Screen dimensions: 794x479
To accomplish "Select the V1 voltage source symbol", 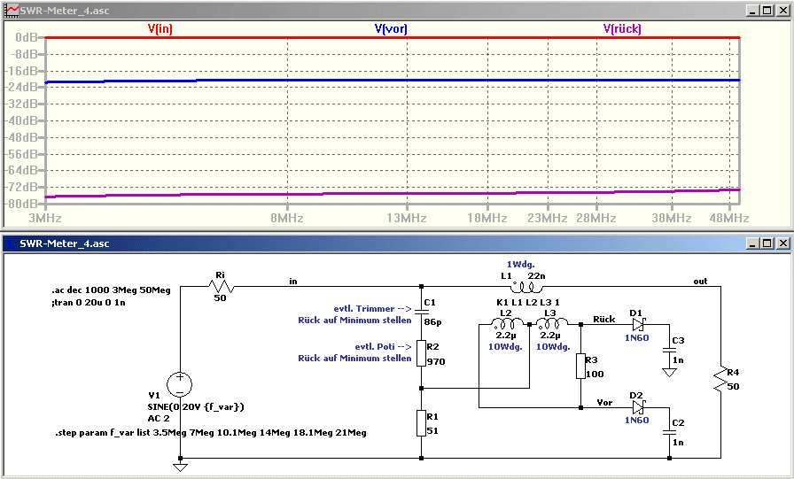I will (x=180, y=384).
